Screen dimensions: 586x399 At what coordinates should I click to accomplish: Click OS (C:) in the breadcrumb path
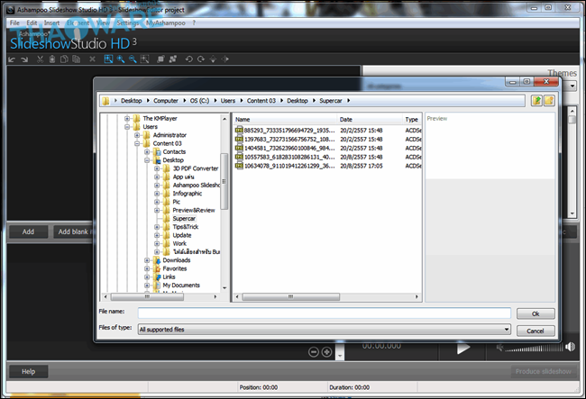click(199, 101)
